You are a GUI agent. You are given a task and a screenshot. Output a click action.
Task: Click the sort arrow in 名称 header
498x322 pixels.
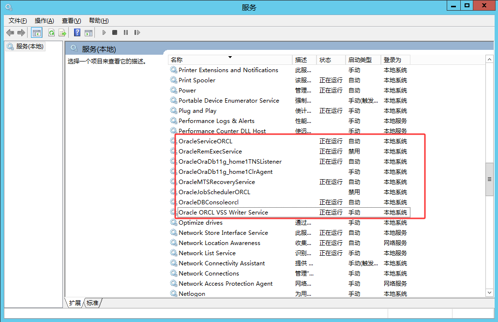(x=230, y=57)
